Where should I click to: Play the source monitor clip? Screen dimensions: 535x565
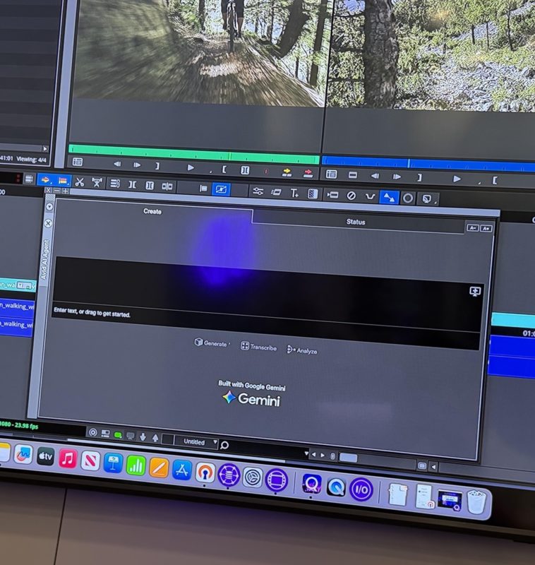tap(191, 168)
